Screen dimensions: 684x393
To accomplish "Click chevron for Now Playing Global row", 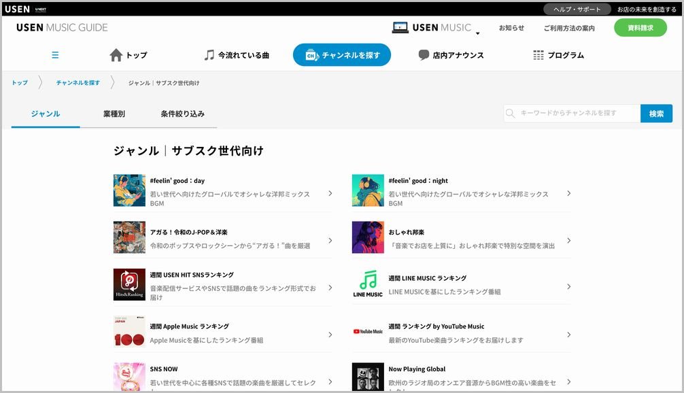I will (x=569, y=381).
